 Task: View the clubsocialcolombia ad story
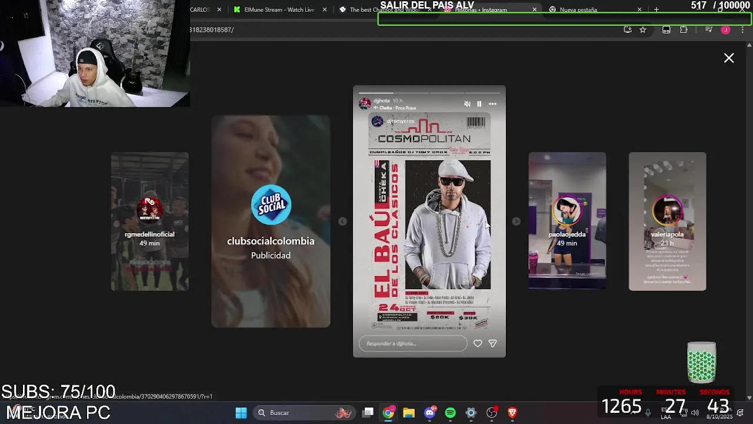(x=271, y=221)
